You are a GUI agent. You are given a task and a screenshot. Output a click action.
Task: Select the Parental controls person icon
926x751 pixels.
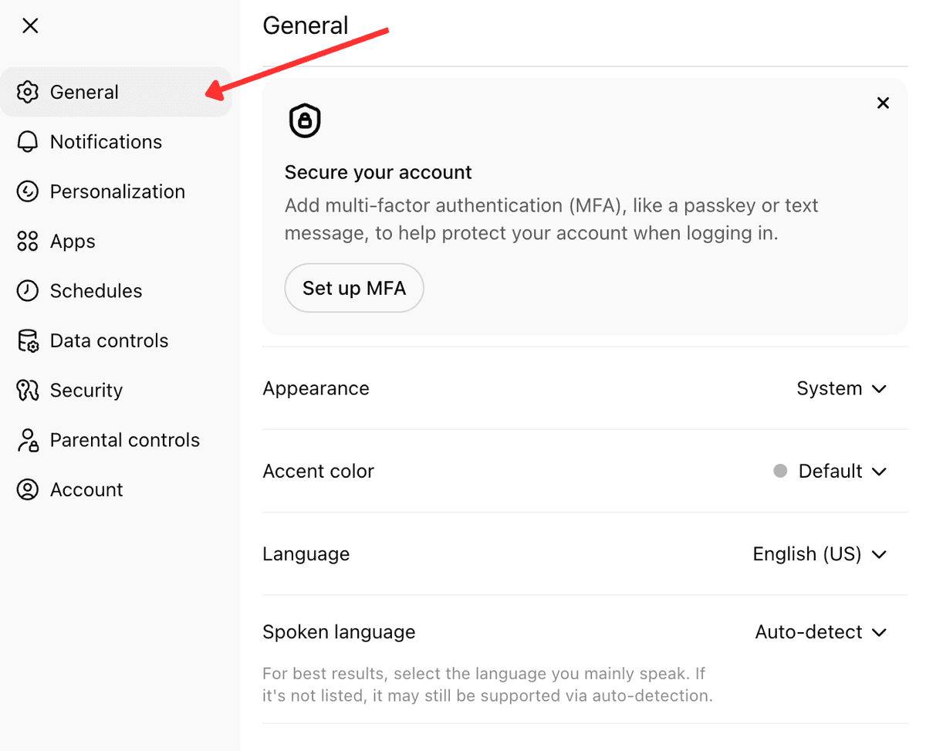(x=28, y=439)
